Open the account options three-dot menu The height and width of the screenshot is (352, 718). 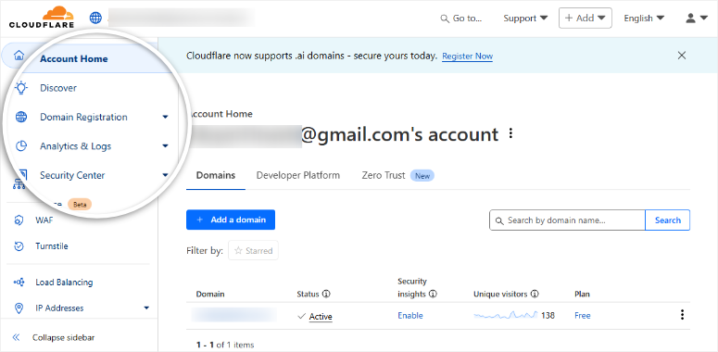(x=511, y=134)
